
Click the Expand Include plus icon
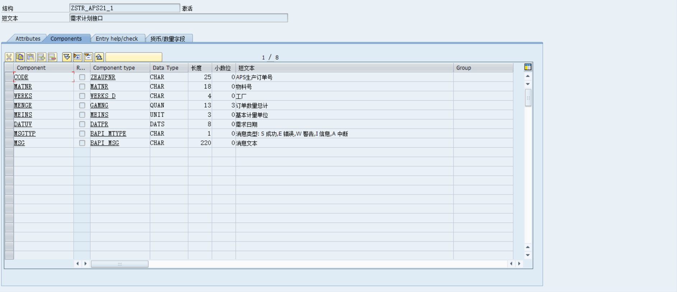tap(77, 57)
